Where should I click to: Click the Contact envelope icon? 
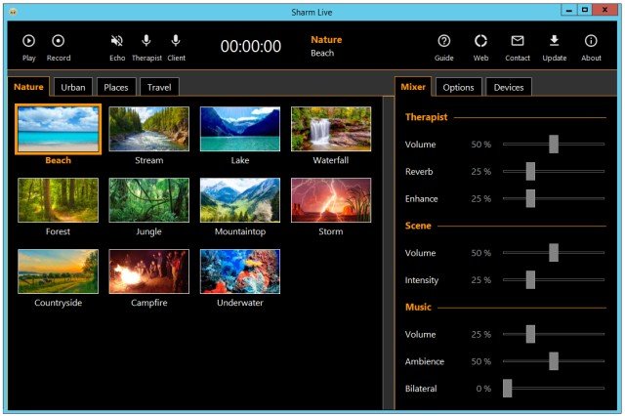click(x=518, y=41)
